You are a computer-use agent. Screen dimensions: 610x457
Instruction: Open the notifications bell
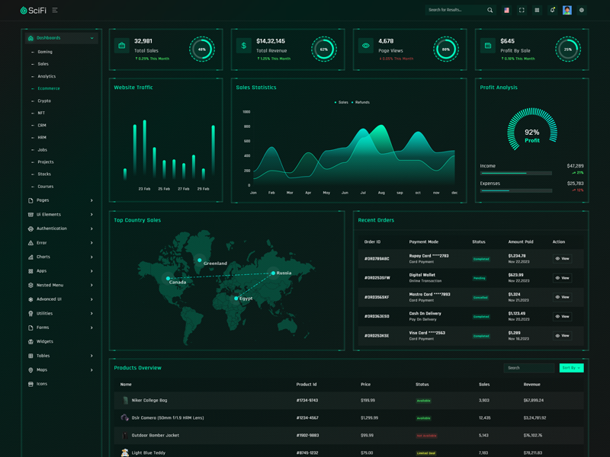552,10
